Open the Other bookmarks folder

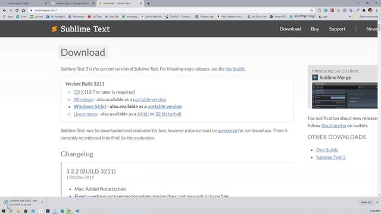tap(367, 17)
